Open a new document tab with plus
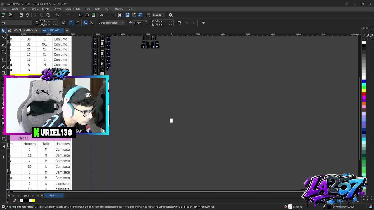374x210 pixels. 67,30
